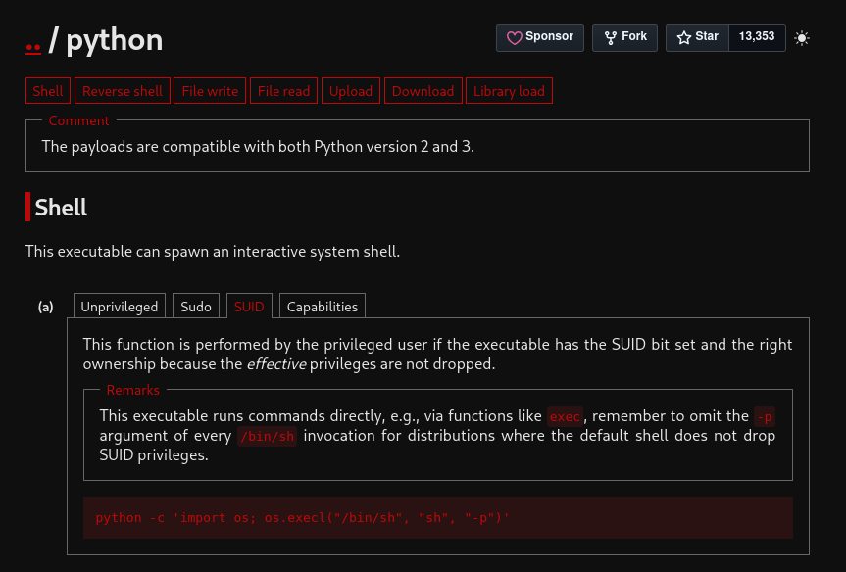846x572 pixels.
Task: Jump to the Library load tag
Action: tap(509, 90)
